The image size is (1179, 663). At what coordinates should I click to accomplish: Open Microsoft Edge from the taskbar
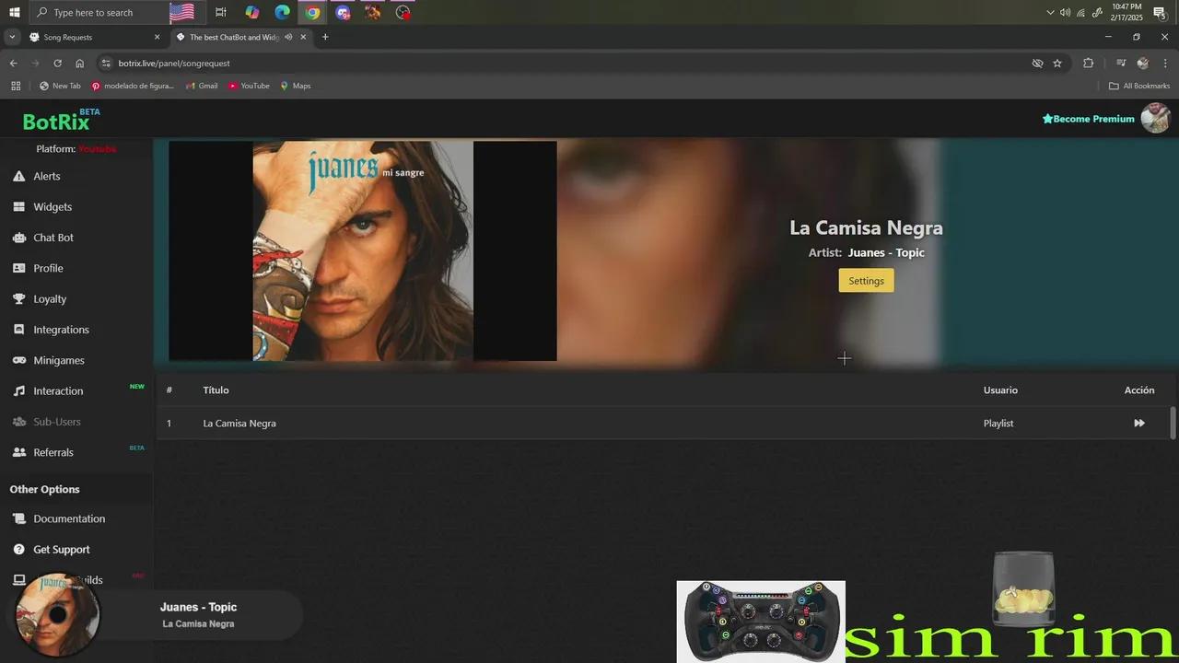tap(282, 12)
